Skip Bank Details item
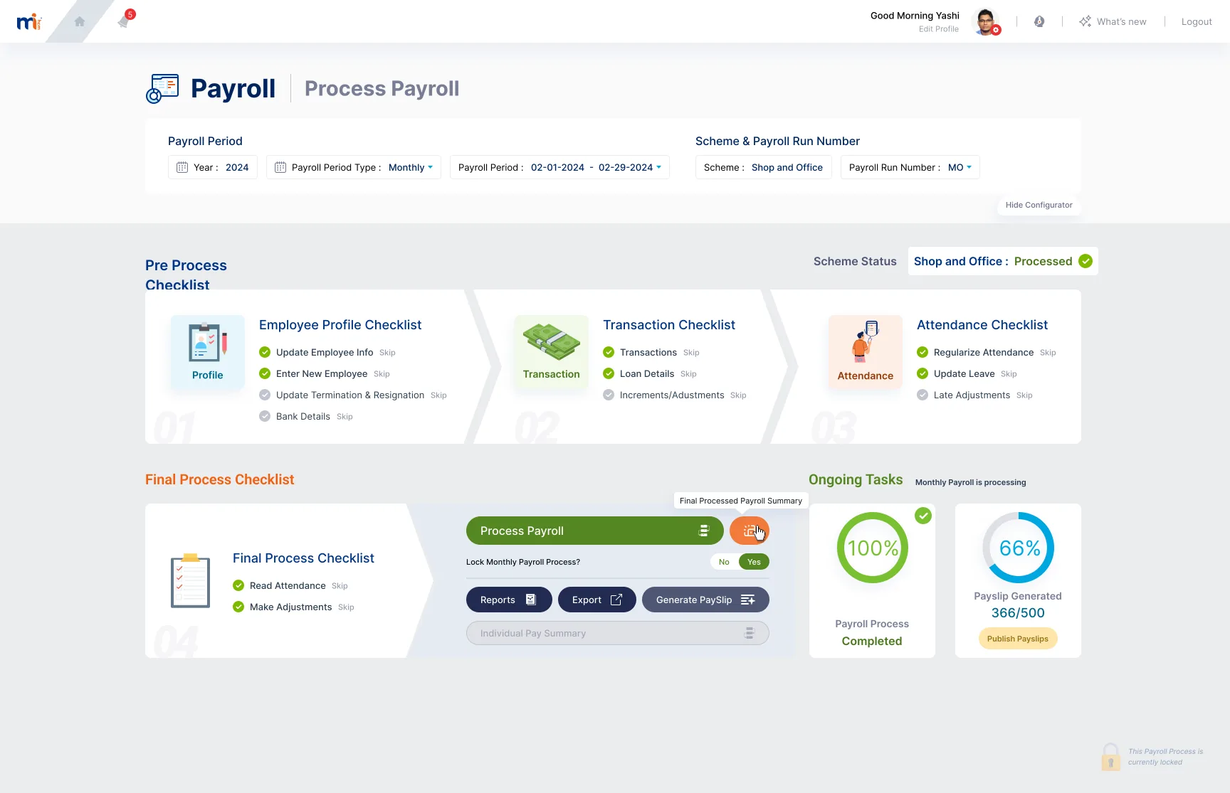 pyautogui.click(x=345, y=417)
